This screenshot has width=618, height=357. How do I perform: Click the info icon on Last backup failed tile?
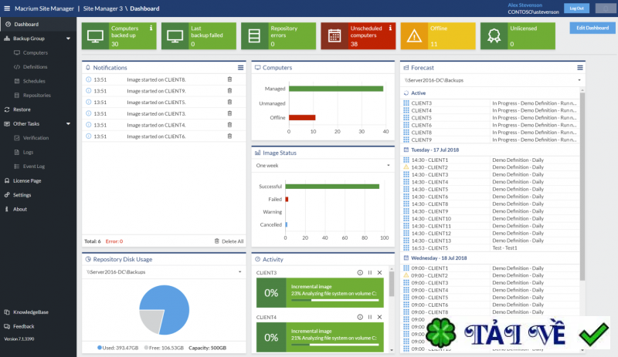pos(231,29)
